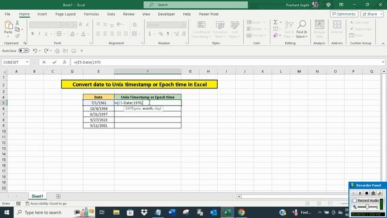Click the Conditional Formatting icon
The width and height of the screenshot is (387, 218).
(x=201, y=25)
